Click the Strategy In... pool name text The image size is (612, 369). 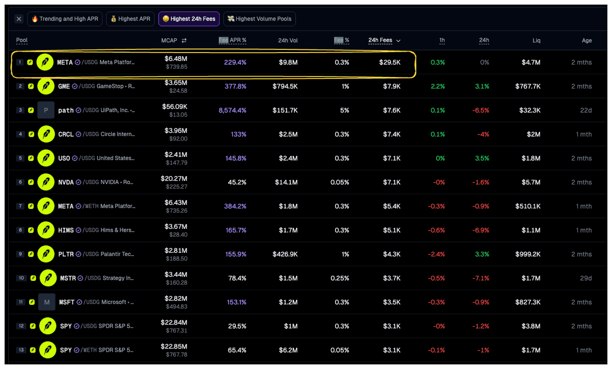pos(118,278)
